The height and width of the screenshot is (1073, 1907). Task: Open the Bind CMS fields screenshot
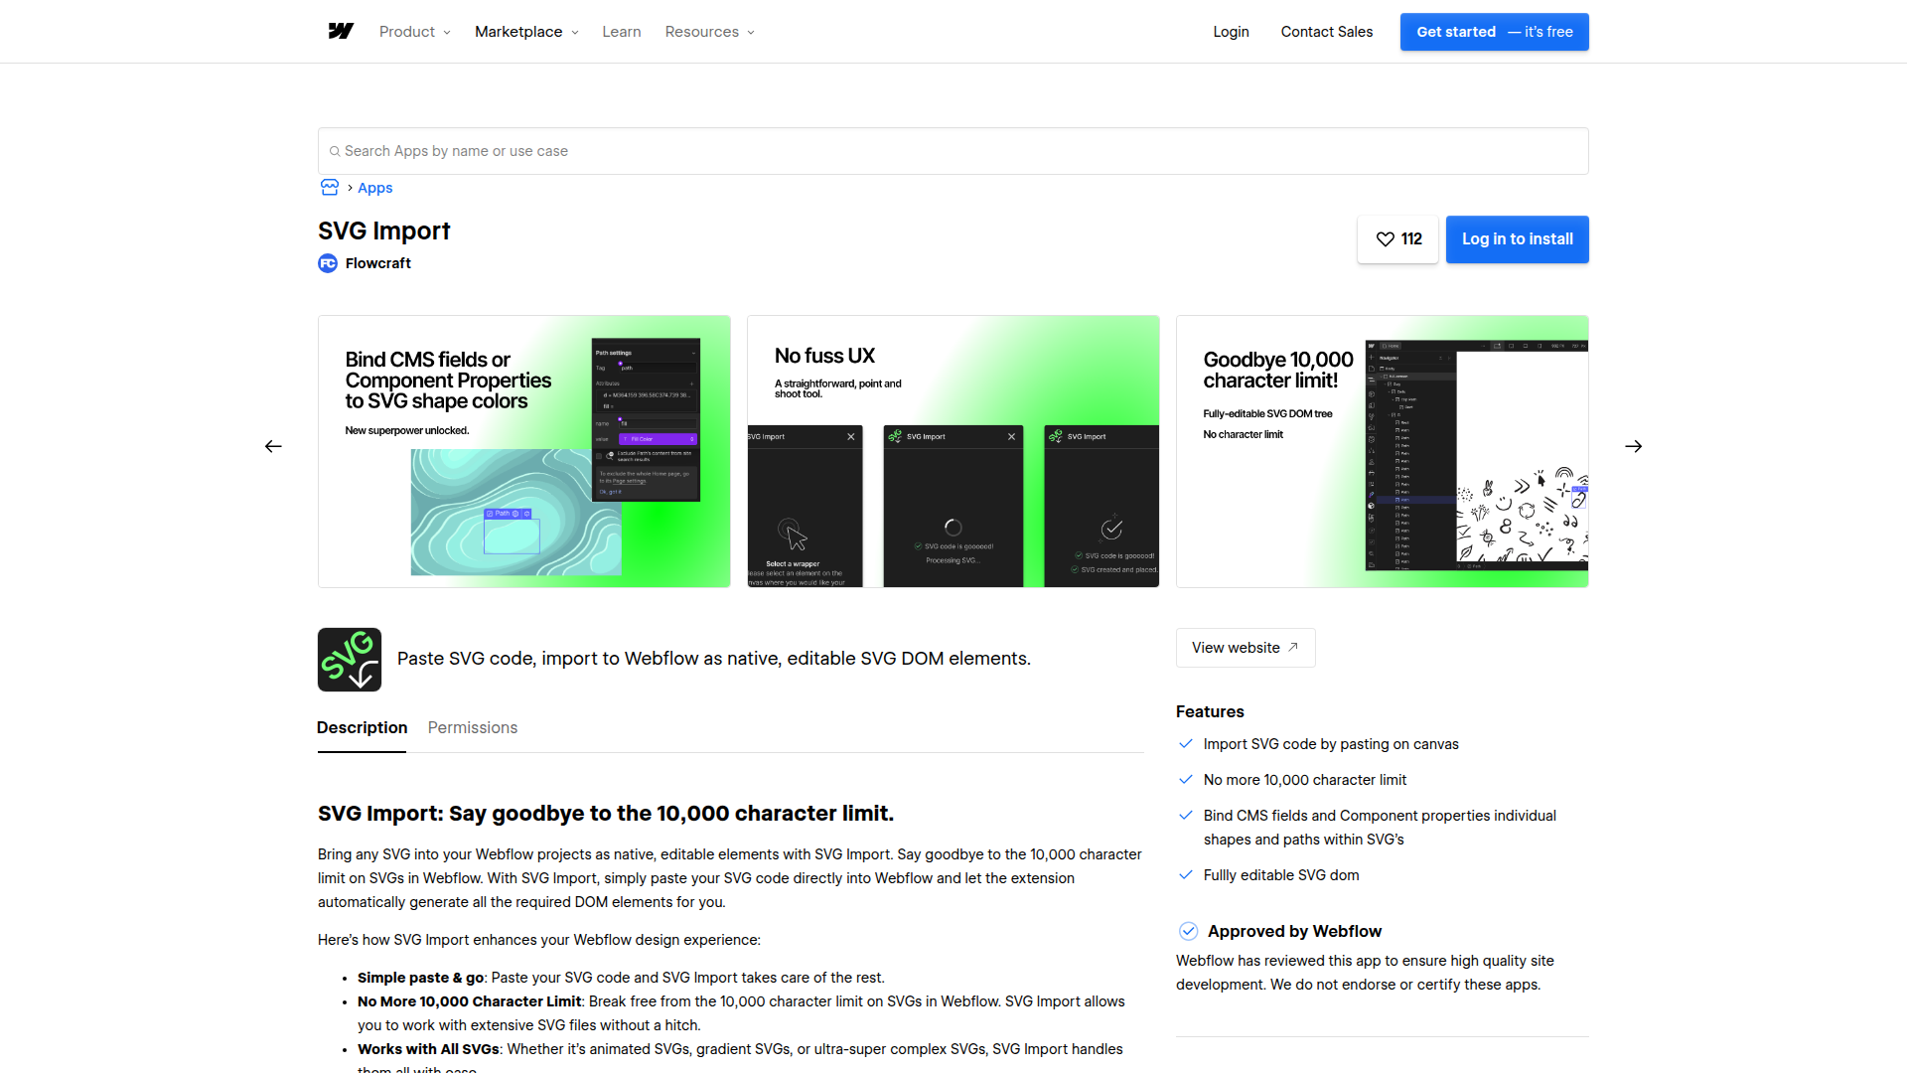click(x=524, y=451)
